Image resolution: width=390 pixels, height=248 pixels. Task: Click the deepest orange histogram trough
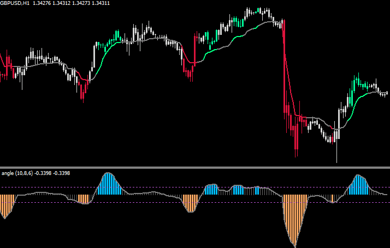[295, 221]
